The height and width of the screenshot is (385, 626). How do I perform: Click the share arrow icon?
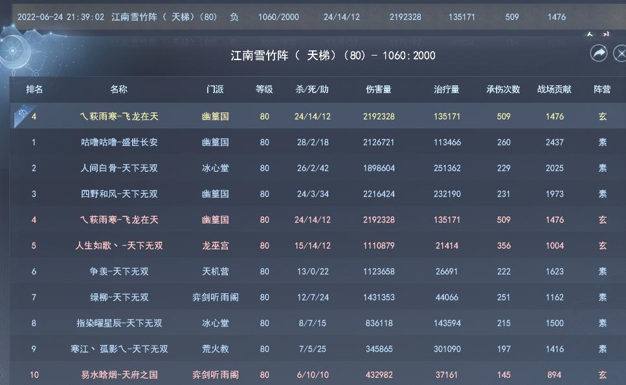[598, 54]
